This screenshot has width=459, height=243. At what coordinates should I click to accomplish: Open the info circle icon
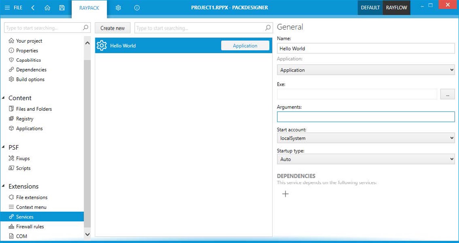coord(137,8)
